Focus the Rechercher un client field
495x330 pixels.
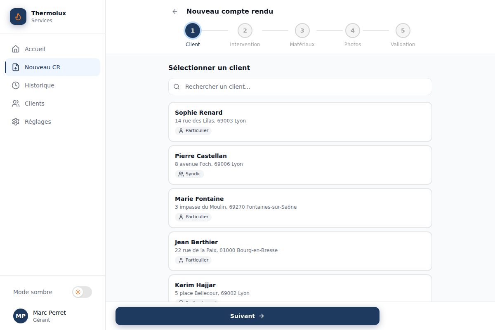pyautogui.click(x=300, y=87)
